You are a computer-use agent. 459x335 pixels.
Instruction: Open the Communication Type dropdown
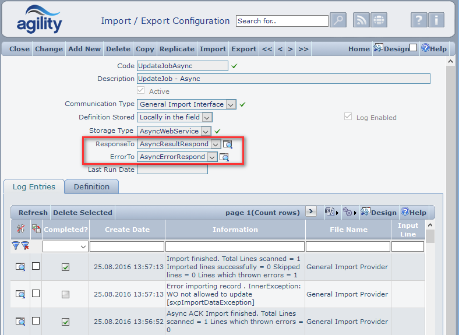coord(231,104)
